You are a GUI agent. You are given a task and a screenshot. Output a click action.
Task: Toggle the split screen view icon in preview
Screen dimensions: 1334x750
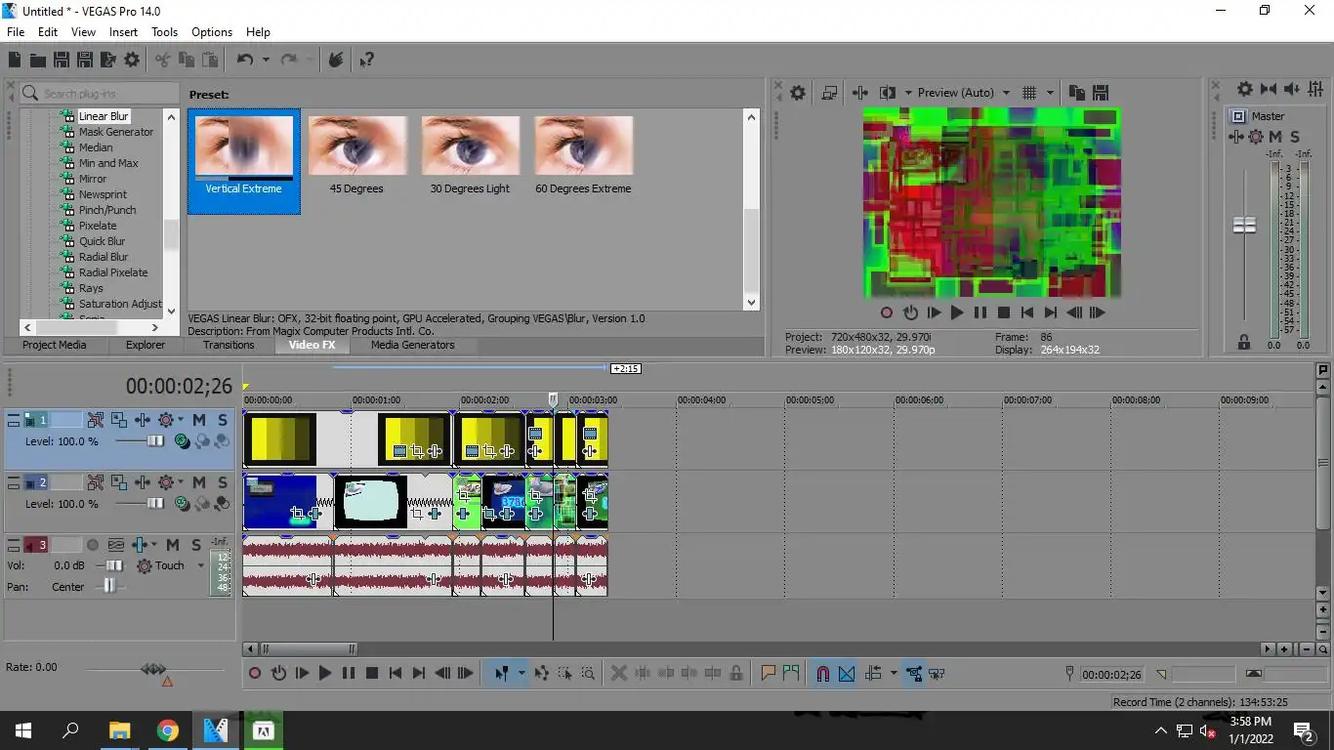click(x=888, y=93)
